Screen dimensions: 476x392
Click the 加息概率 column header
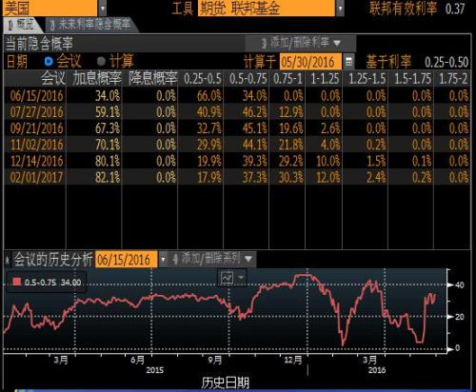point(97,78)
